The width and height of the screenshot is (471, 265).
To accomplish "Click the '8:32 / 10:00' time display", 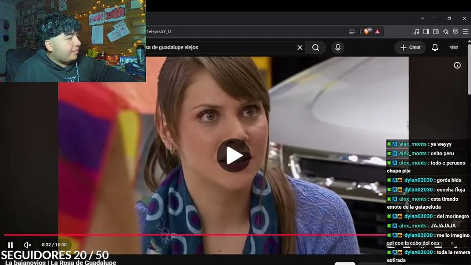I will (x=54, y=245).
